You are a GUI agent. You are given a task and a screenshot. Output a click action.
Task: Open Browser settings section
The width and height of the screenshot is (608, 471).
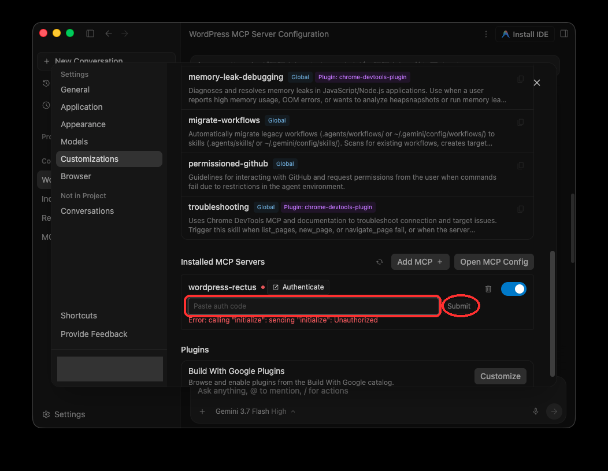point(109,176)
